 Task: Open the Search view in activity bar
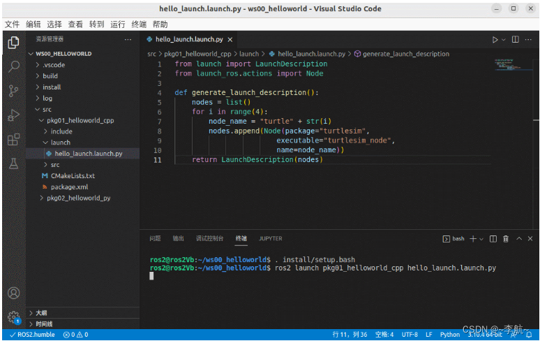click(x=13, y=66)
